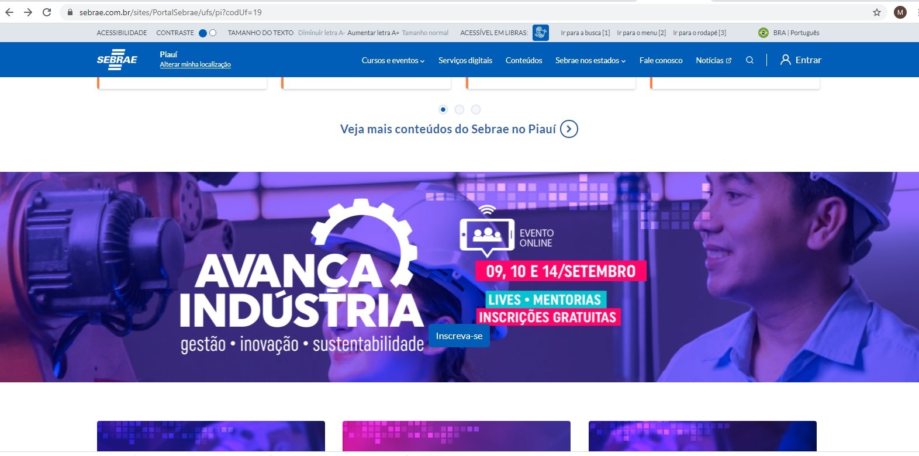Image resolution: width=919 pixels, height=456 pixels.
Task: Open the site search magnifier icon
Action: 749,60
